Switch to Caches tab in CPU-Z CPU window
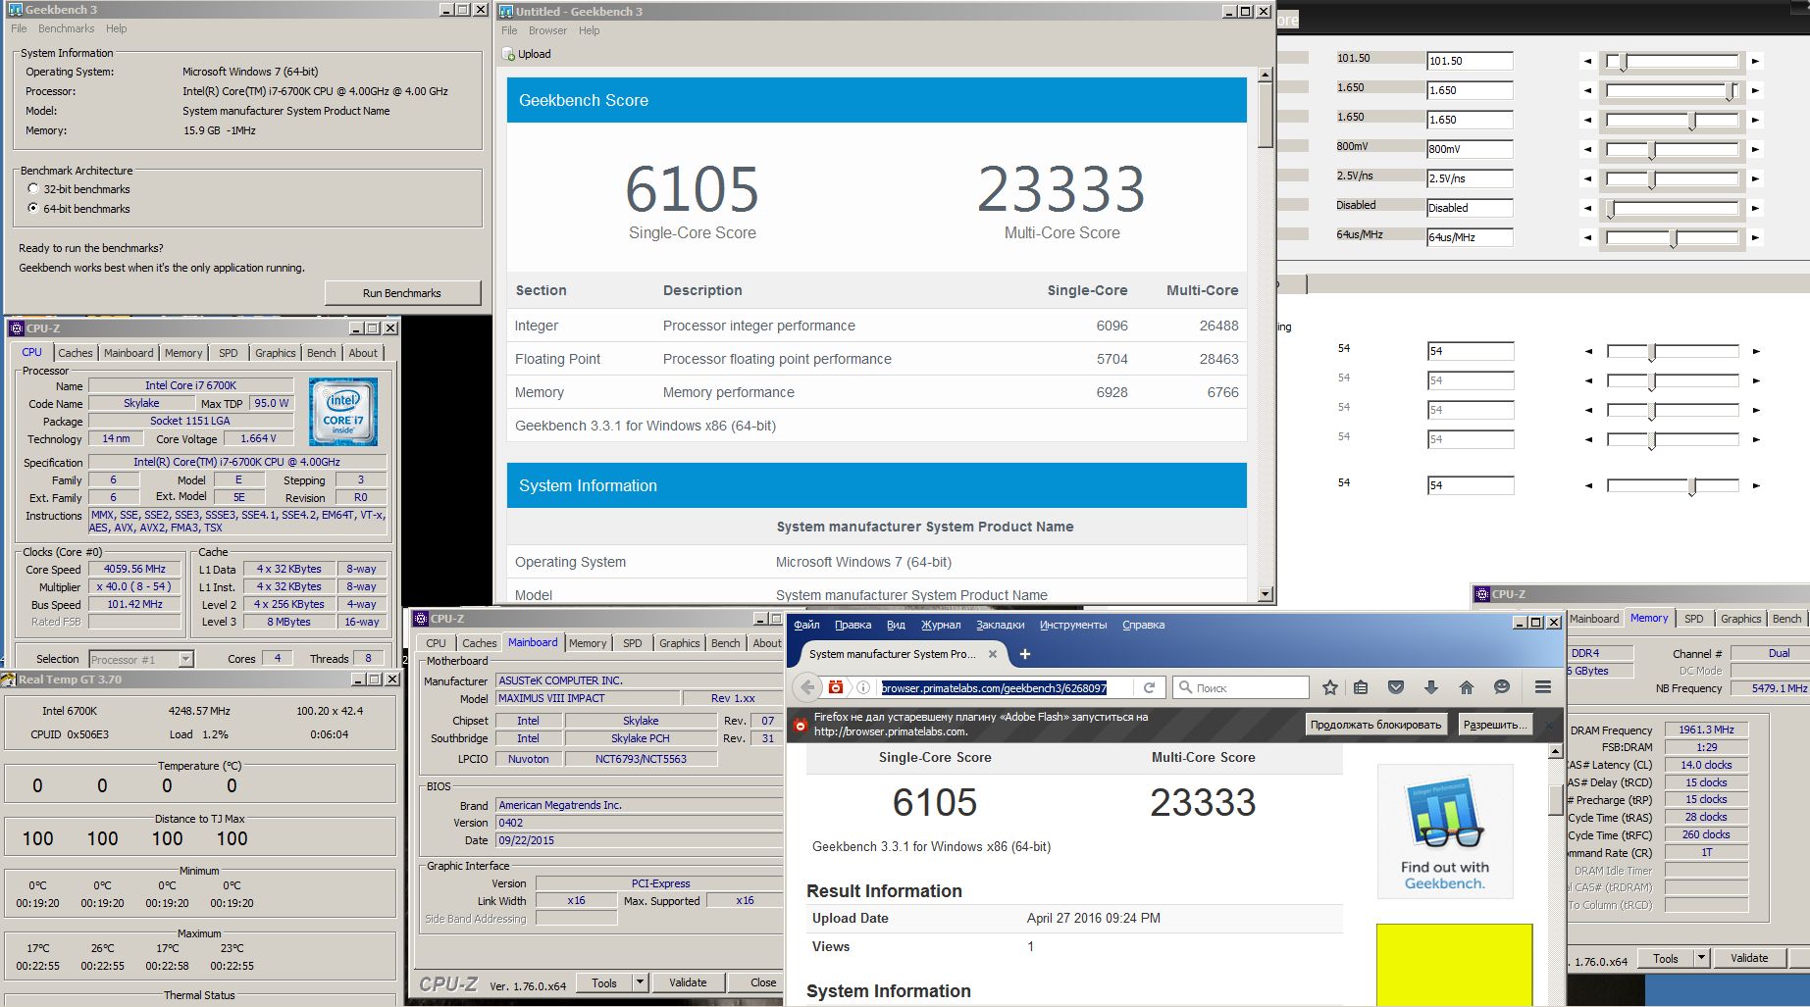 [x=76, y=353]
